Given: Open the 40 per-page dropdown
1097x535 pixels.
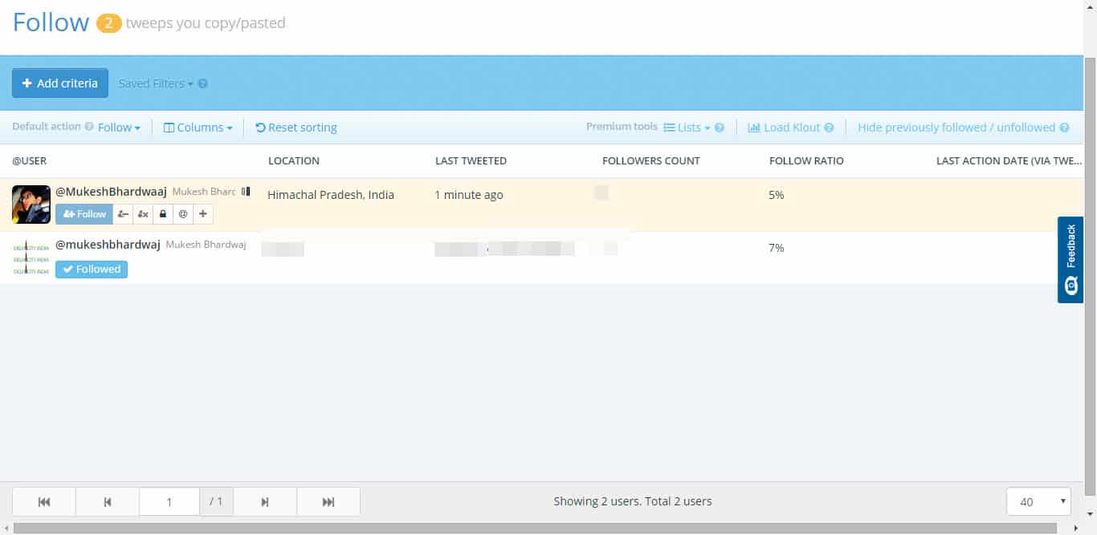Looking at the screenshot, I should click(x=1038, y=502).
